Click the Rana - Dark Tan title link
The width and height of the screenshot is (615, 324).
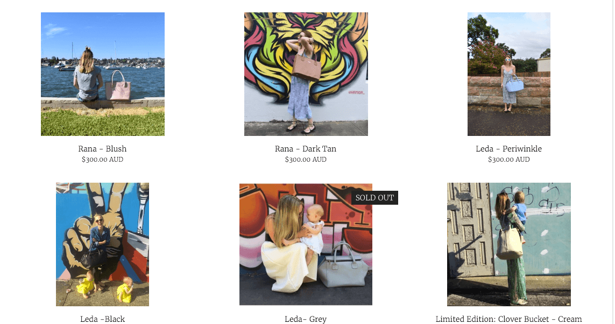[306, 149]
